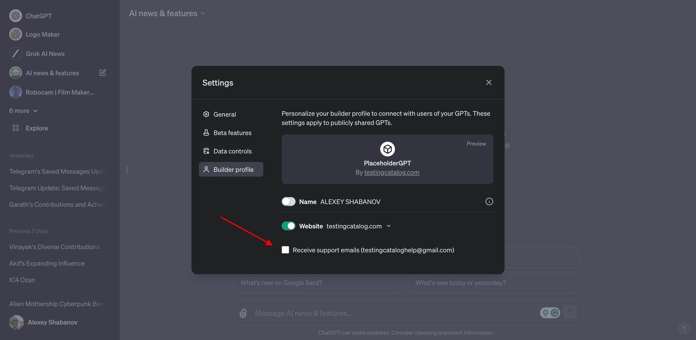Open the testingcatalog.com link in preview
This screenshot has height=340, width=696.
[x=392, y=172]
